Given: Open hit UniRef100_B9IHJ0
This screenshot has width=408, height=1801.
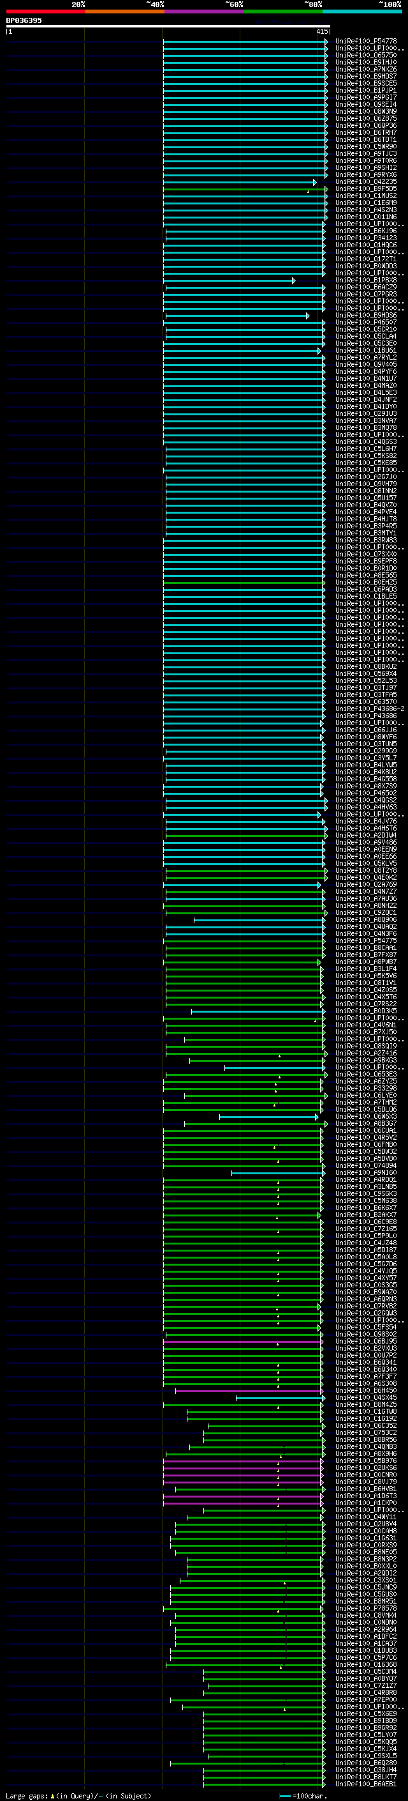Looking at the screenshot, I should (x=366, y=62).
